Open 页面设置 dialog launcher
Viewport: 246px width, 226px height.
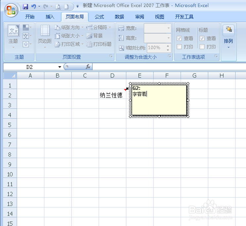coord(111,56)
